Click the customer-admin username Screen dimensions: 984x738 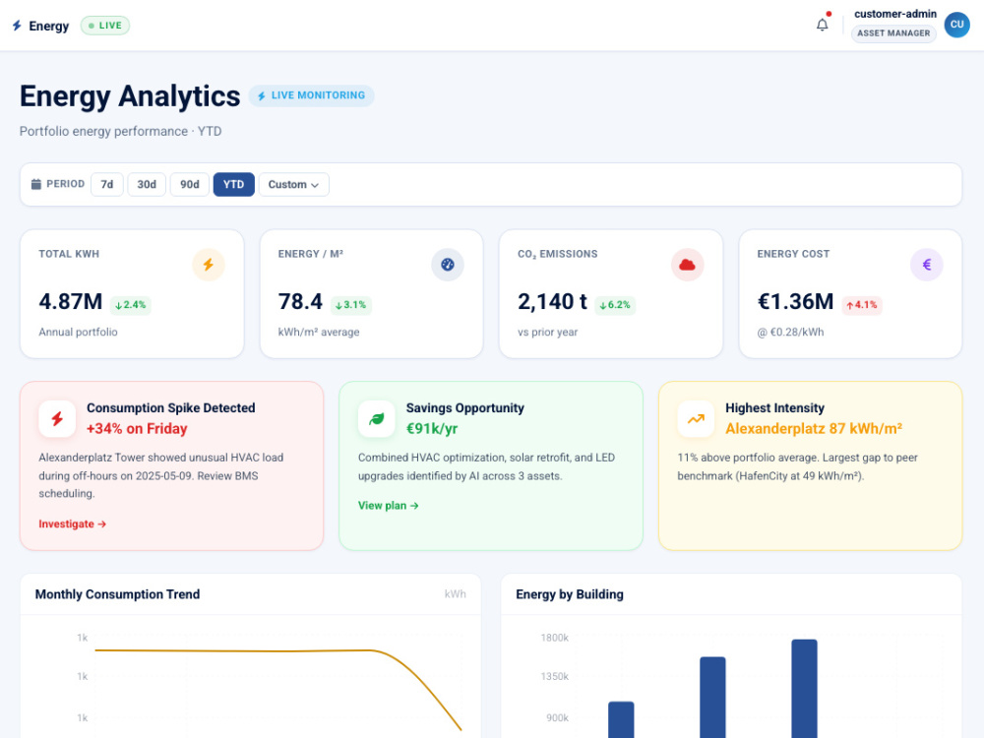[x=894, y=14]
